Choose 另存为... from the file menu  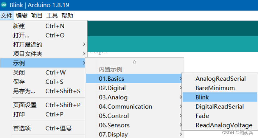coord(43,91)
